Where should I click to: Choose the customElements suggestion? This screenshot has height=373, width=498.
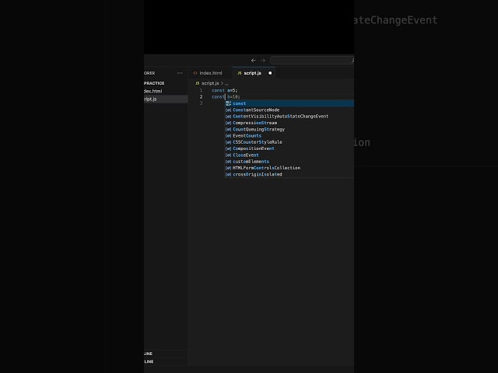[x=289, y=162]
